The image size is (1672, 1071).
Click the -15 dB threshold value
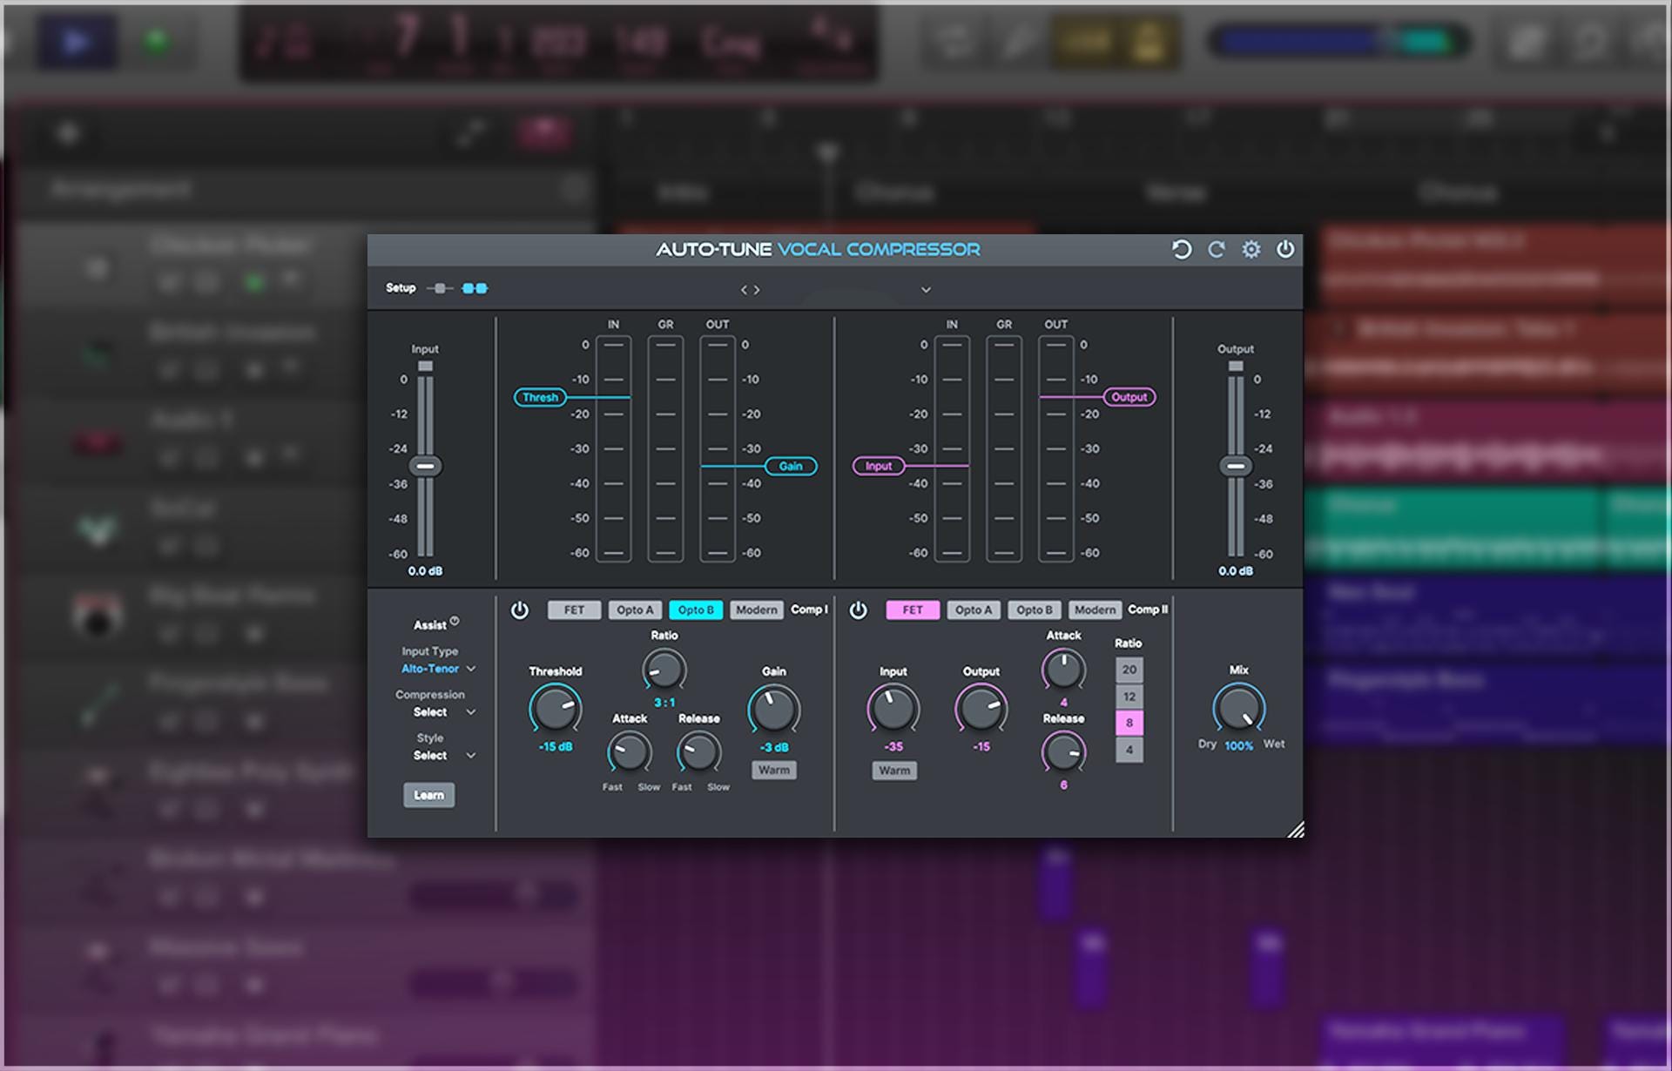tap(556, 747)
